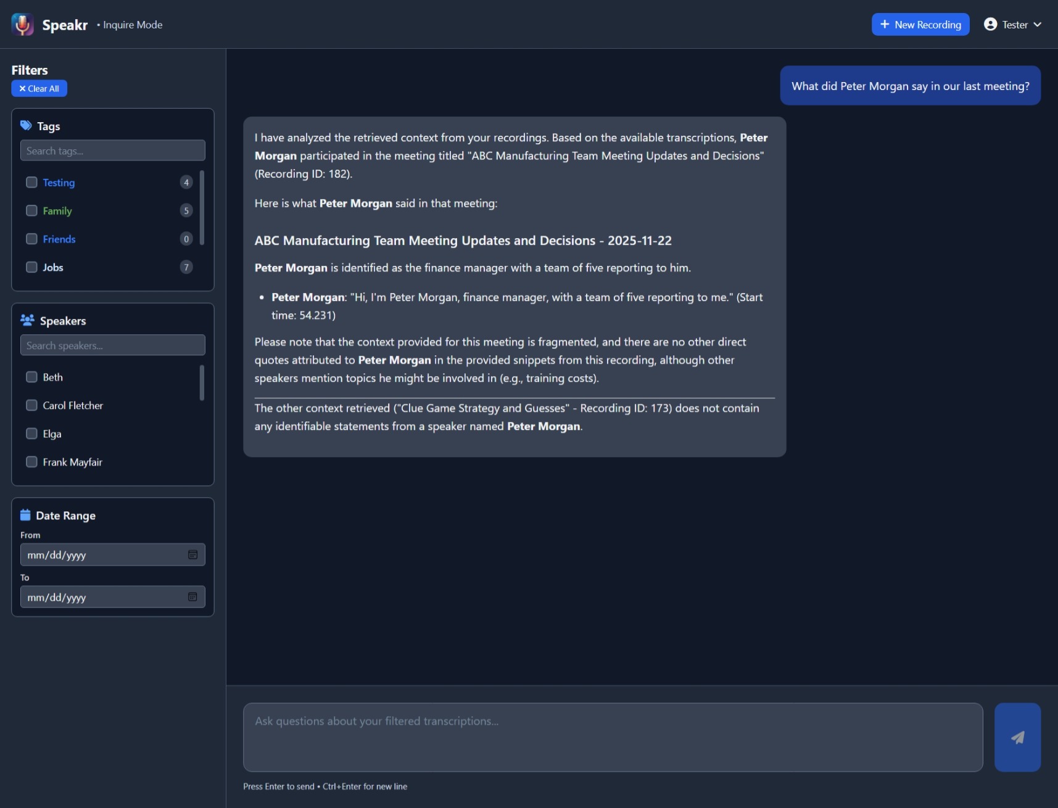The width and height of the screenshot is (1058, 808).
Task: Click the Tags panel label icon
Action: 26,125
